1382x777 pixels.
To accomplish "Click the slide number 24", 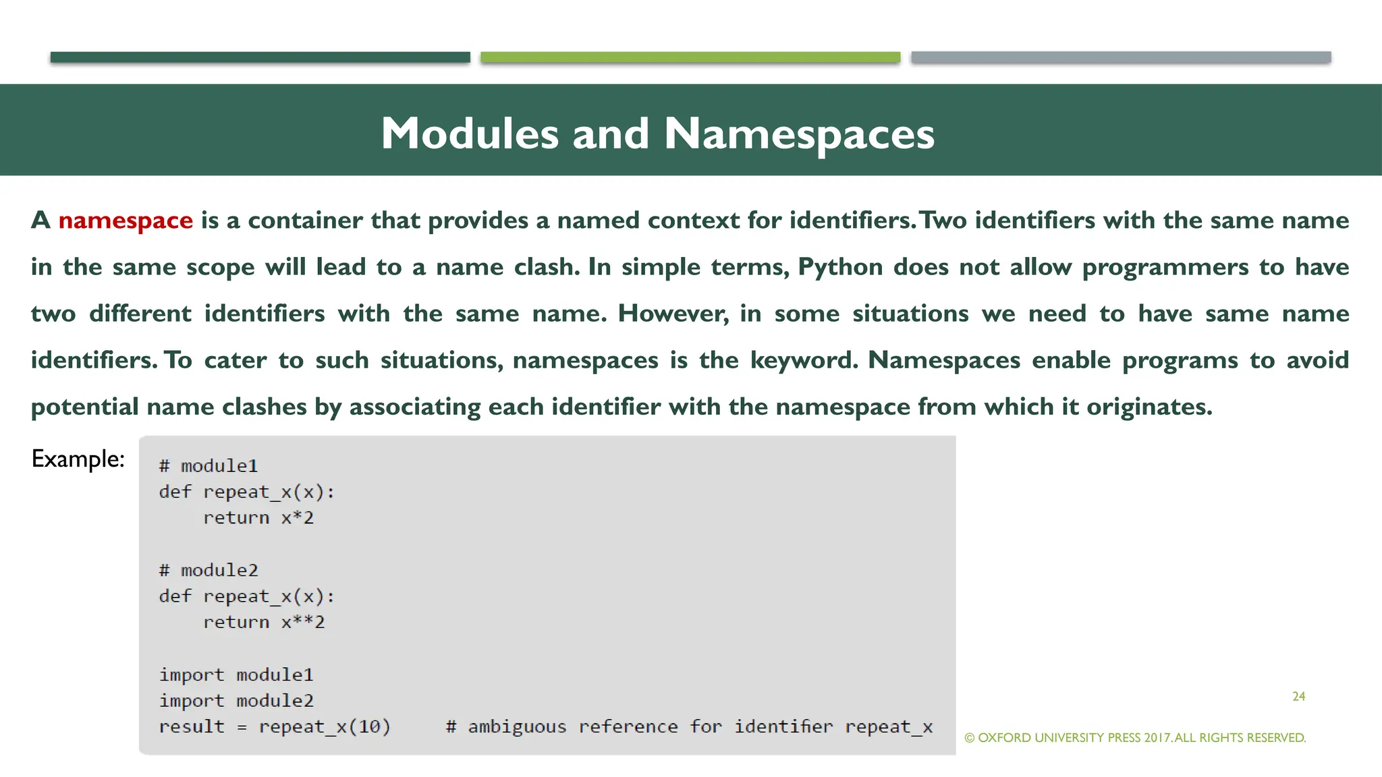I will click(x=1298, y=696).
